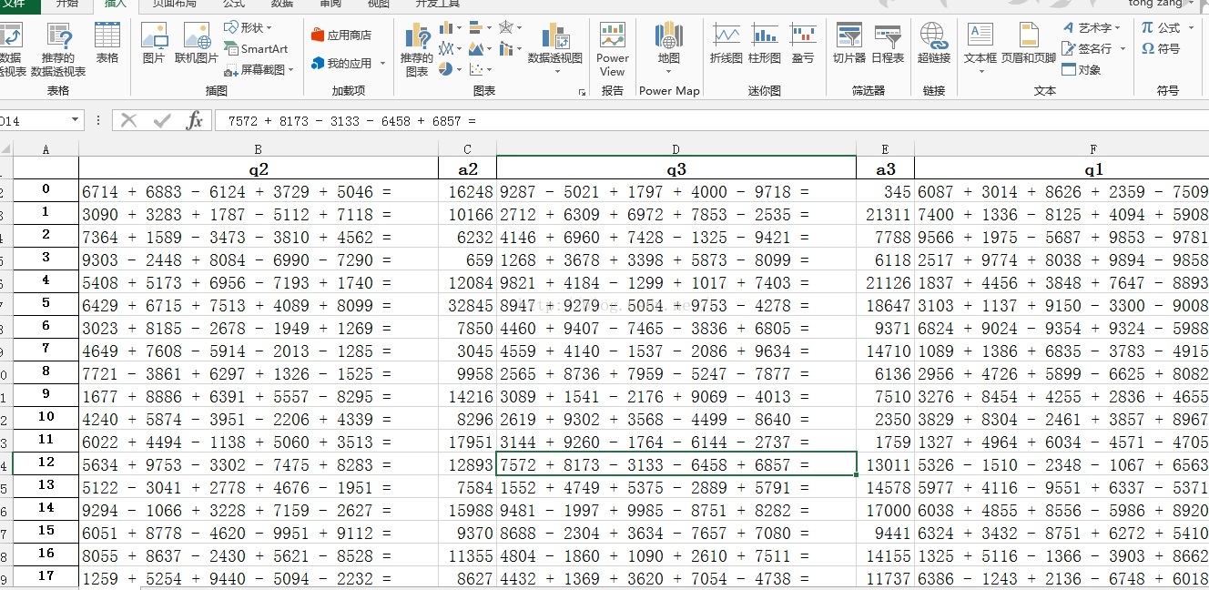Viewport: 1209px width, 590px height.
Task: Click the Object (对象) button
Action: coord(1081,69)
